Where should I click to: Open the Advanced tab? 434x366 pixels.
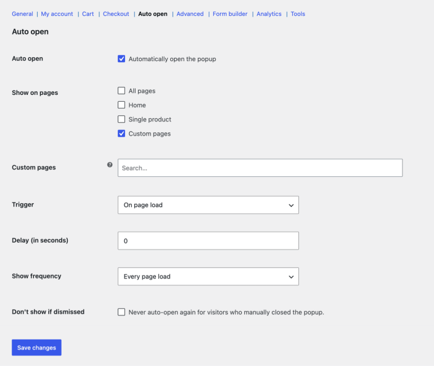coord(190,14)
